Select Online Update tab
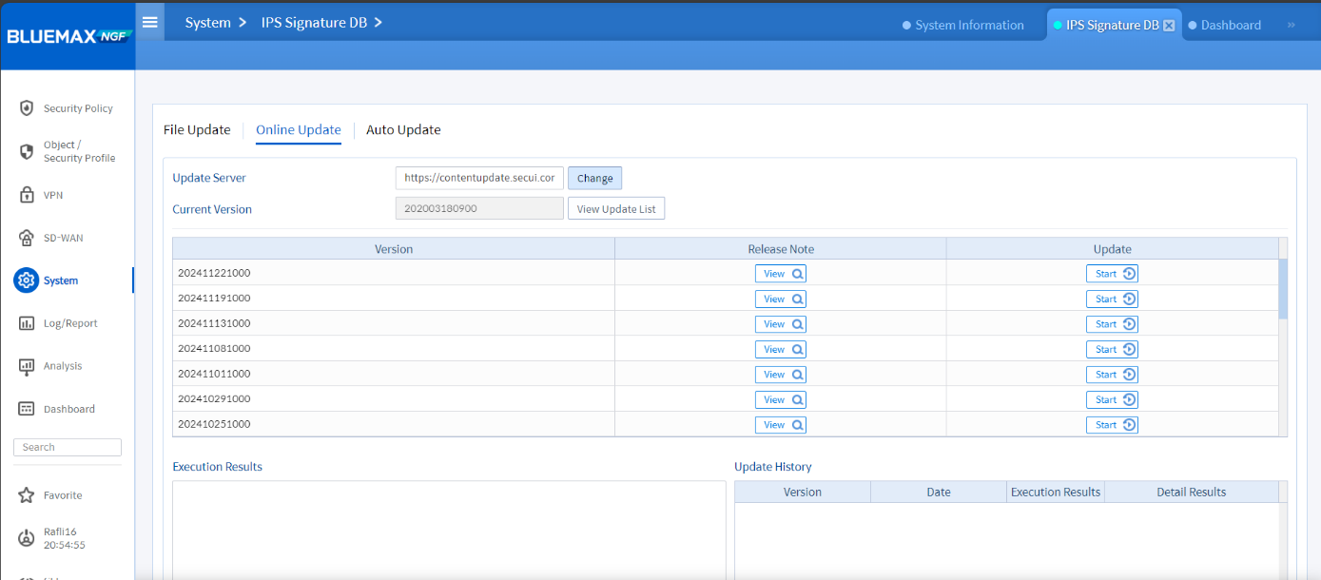This screenshot has width=1321, height=580. tap(299, 130)
